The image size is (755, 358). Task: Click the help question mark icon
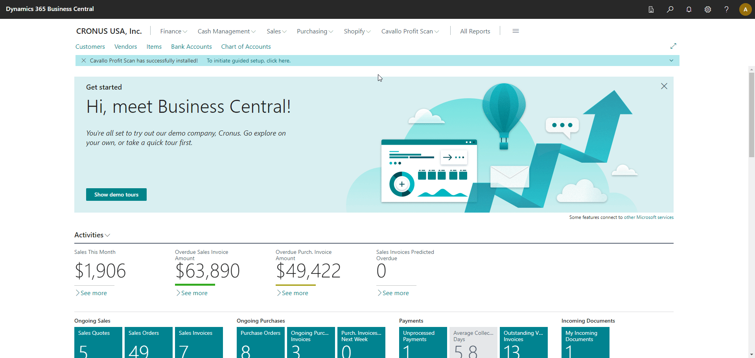726,9
